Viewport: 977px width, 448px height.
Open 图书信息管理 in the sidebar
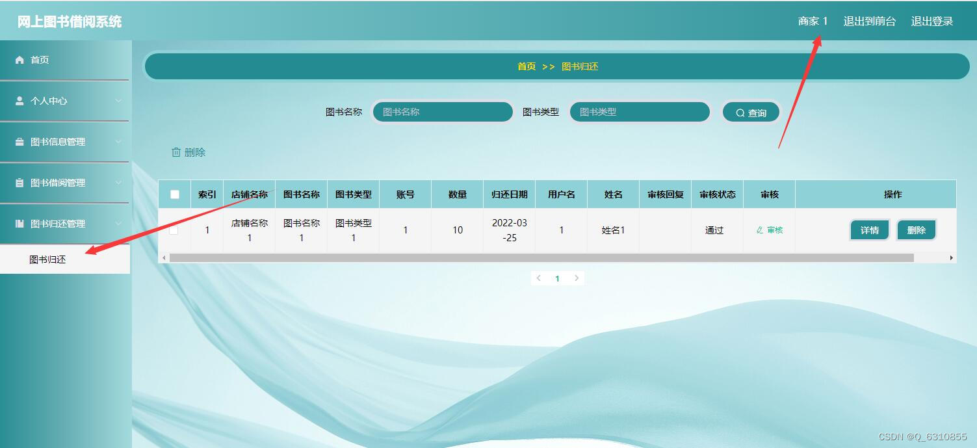(x=65, y=142)
